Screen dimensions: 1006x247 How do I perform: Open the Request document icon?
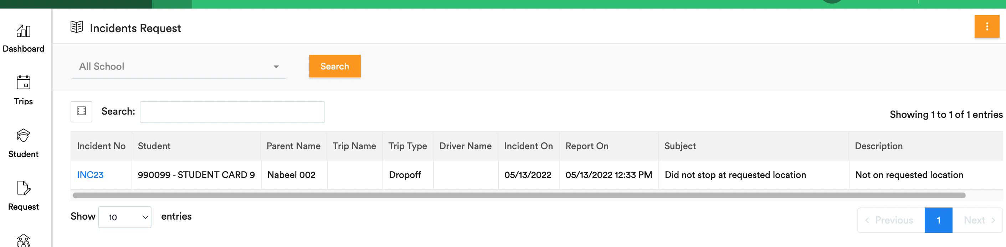(24, 188)
